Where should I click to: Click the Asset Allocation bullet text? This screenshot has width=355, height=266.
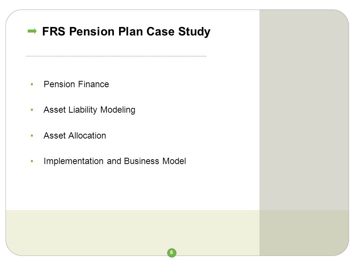point(75,136)
